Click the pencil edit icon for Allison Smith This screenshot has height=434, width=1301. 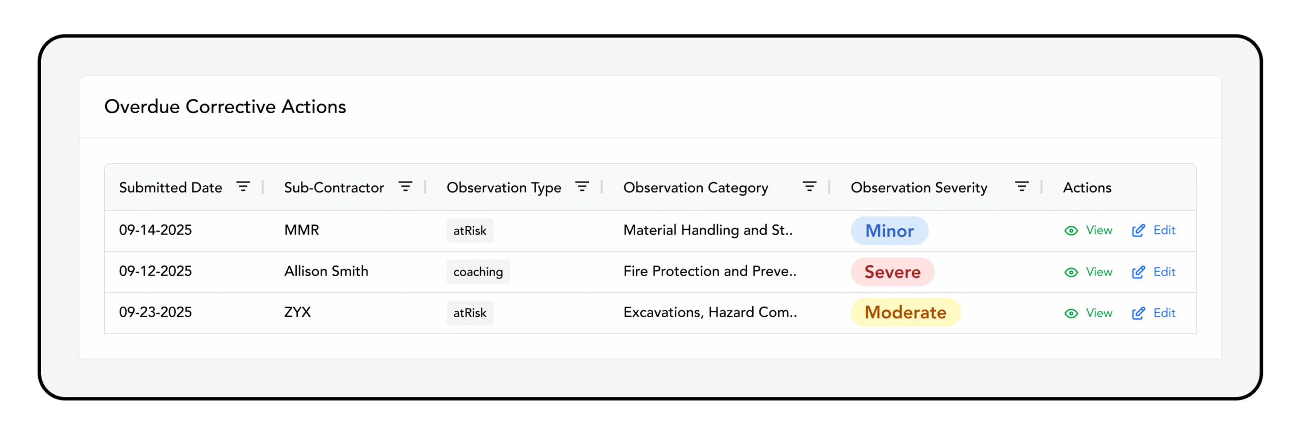click(x=1138, y=272)
